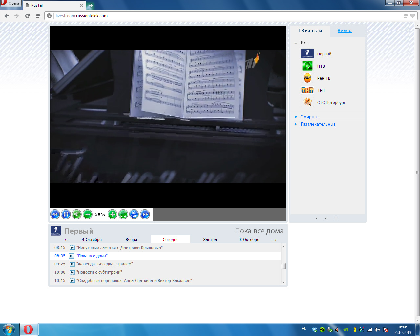Viewport: 420px width, 336px height.
Task: Click the Первый channel logo in the channel list
Action: point(307,53)
